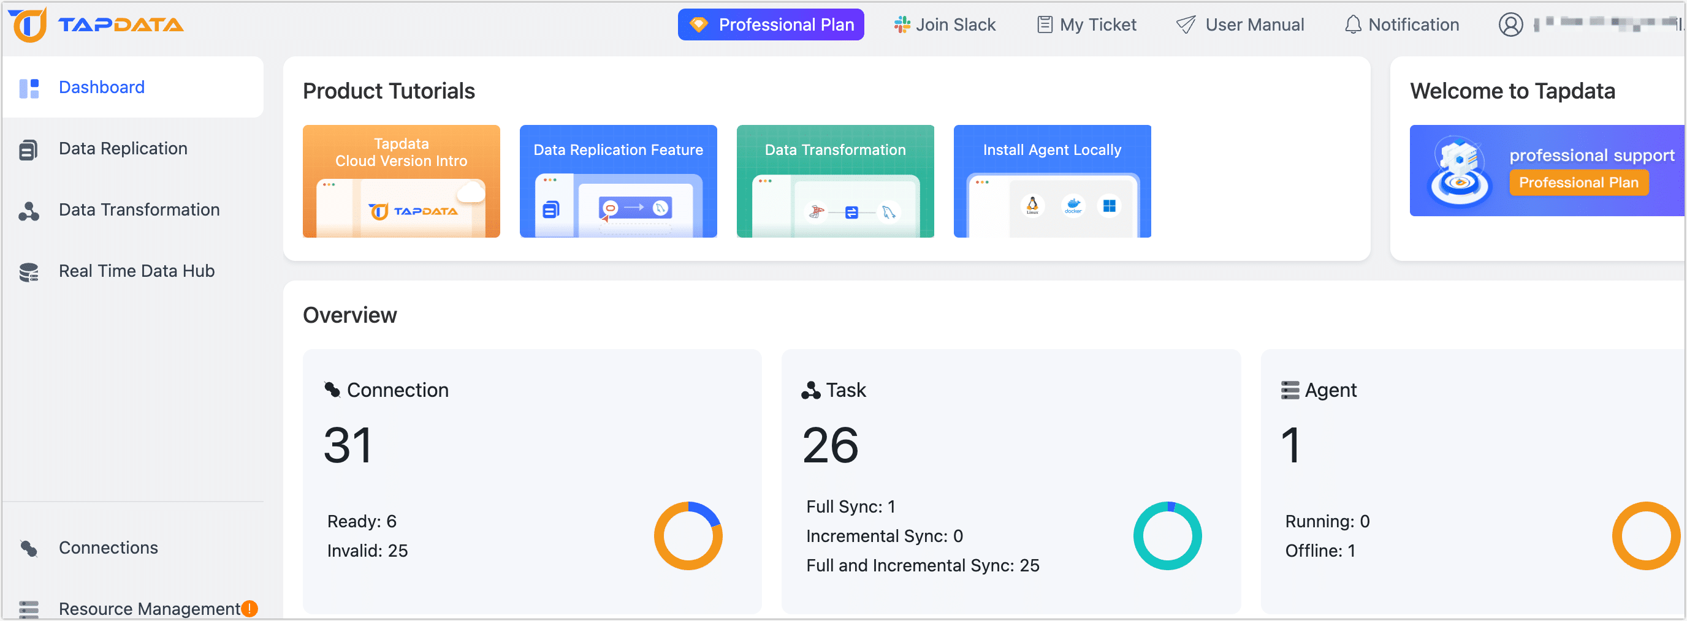Click the diamond icon in Professional Plan
This screenshot has height=621, width=1687.
(x=698, y=25)
